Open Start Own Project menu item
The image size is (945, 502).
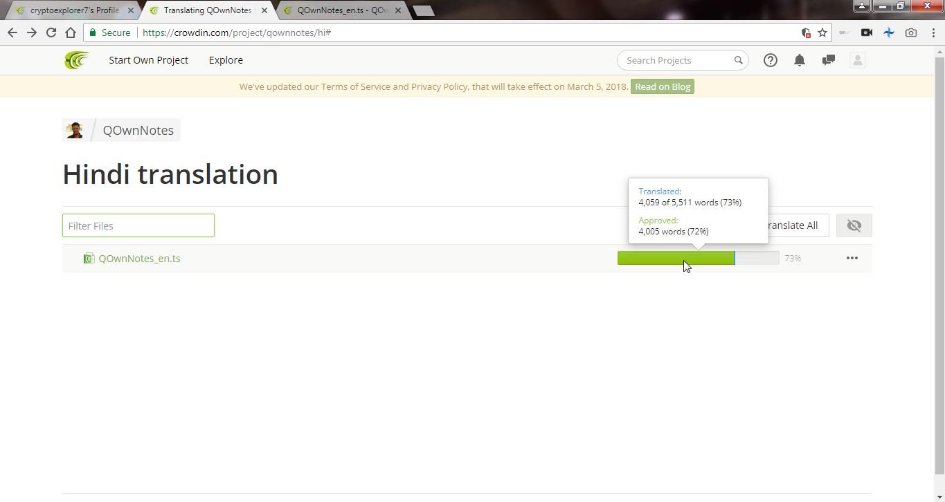click(x=148, y=60)
